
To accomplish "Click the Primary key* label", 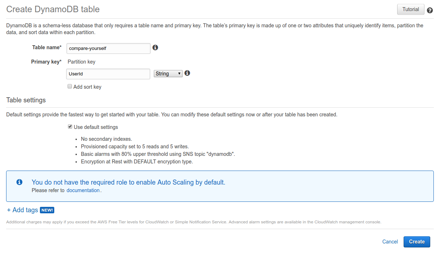I will [x=46, y=62].
